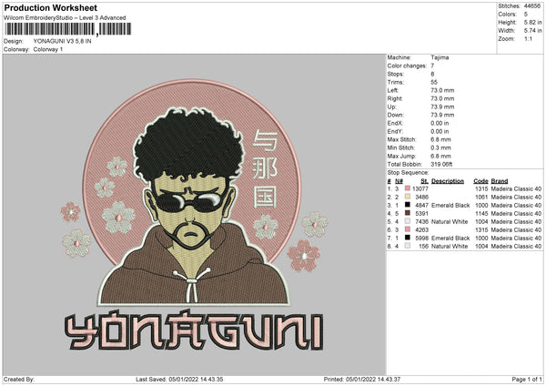Click the Down value '73.9 mm'

442,115
